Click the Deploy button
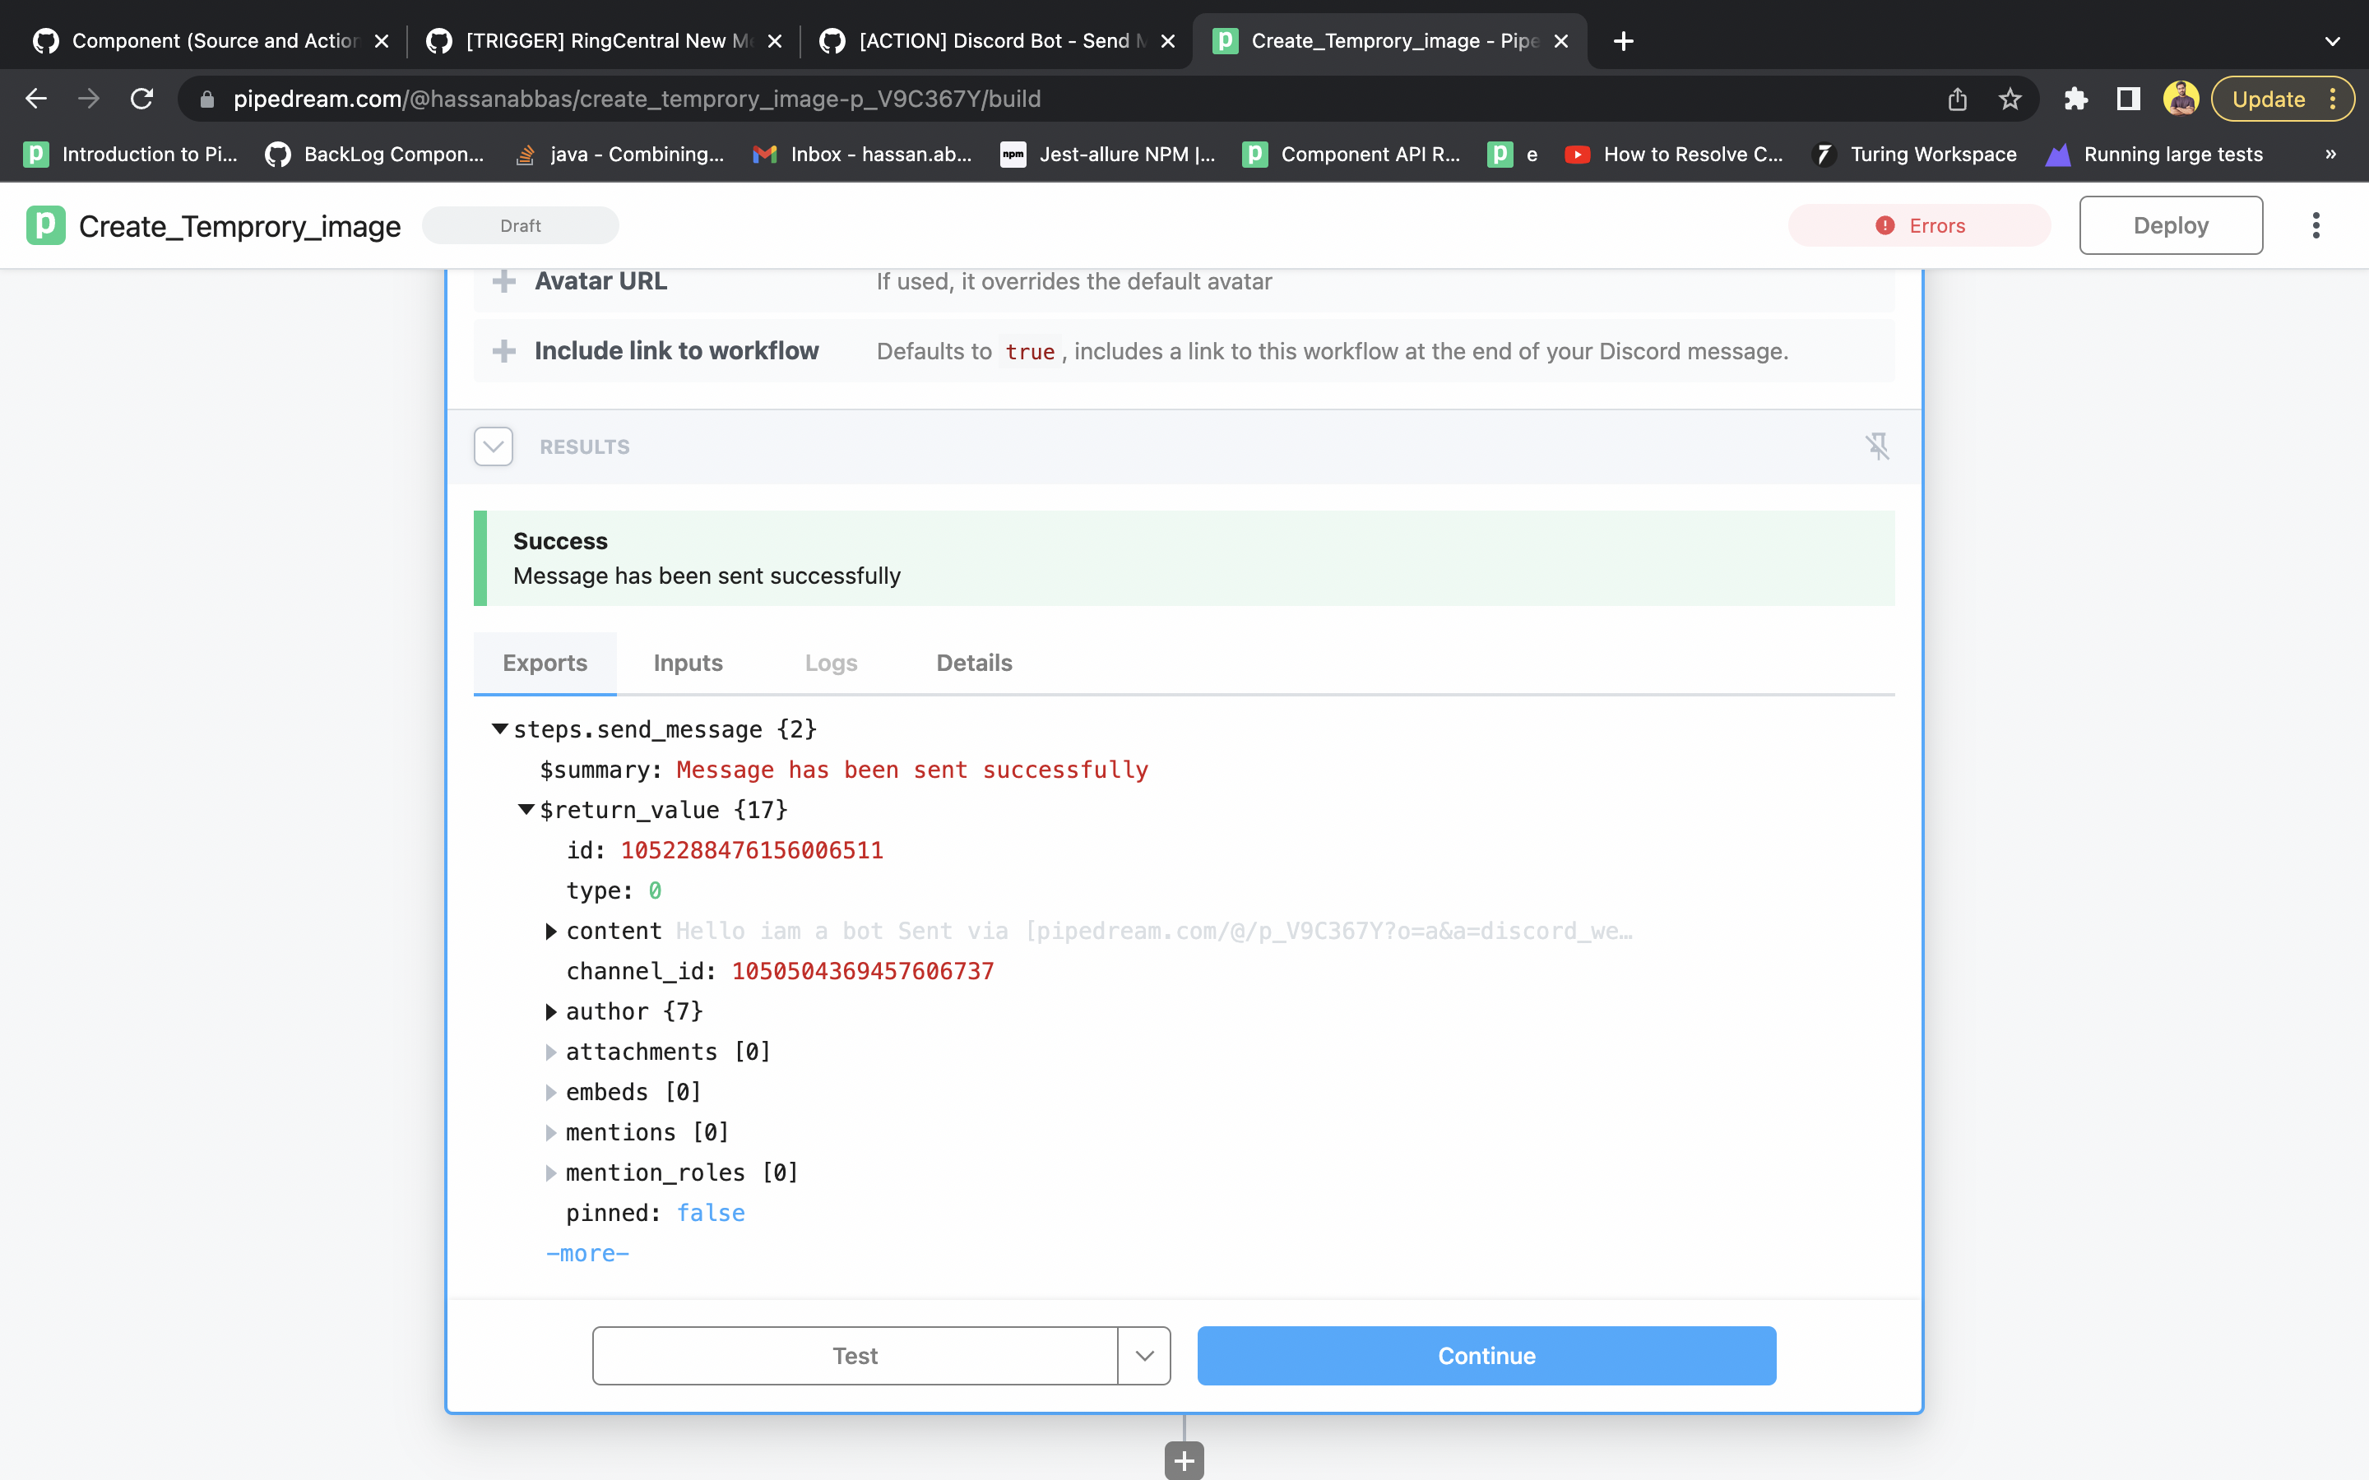 click(2169, 225)
